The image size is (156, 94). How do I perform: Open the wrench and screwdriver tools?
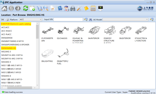click(x=79, y=8)
